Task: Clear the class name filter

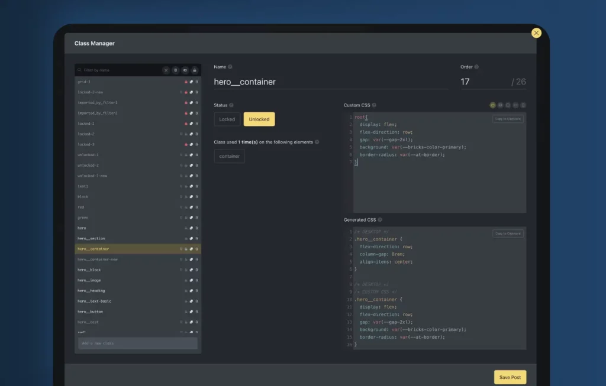Action: [166, 70]
